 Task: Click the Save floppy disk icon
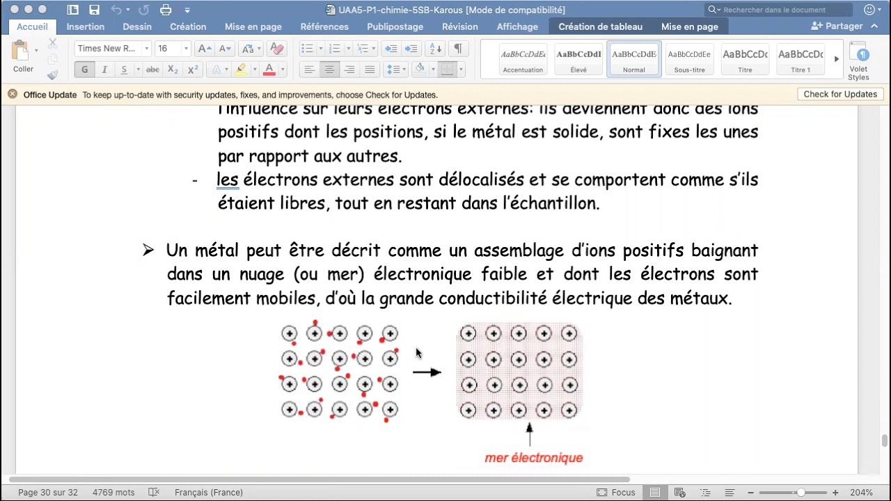(94, 10)
